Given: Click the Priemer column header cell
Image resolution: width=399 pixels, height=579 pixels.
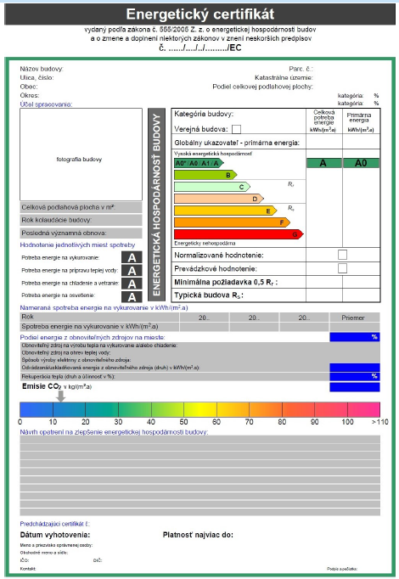Looking at the screenshot, I should click(x=354, y=318).
